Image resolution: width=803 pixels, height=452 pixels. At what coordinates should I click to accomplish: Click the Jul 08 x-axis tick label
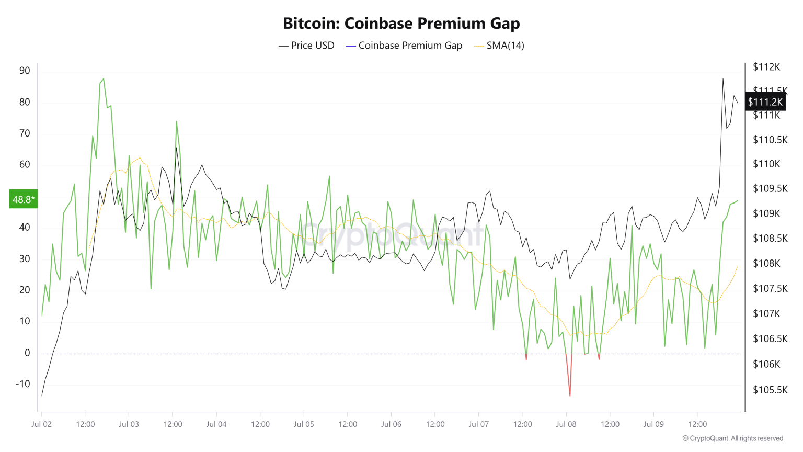point(566,424)
